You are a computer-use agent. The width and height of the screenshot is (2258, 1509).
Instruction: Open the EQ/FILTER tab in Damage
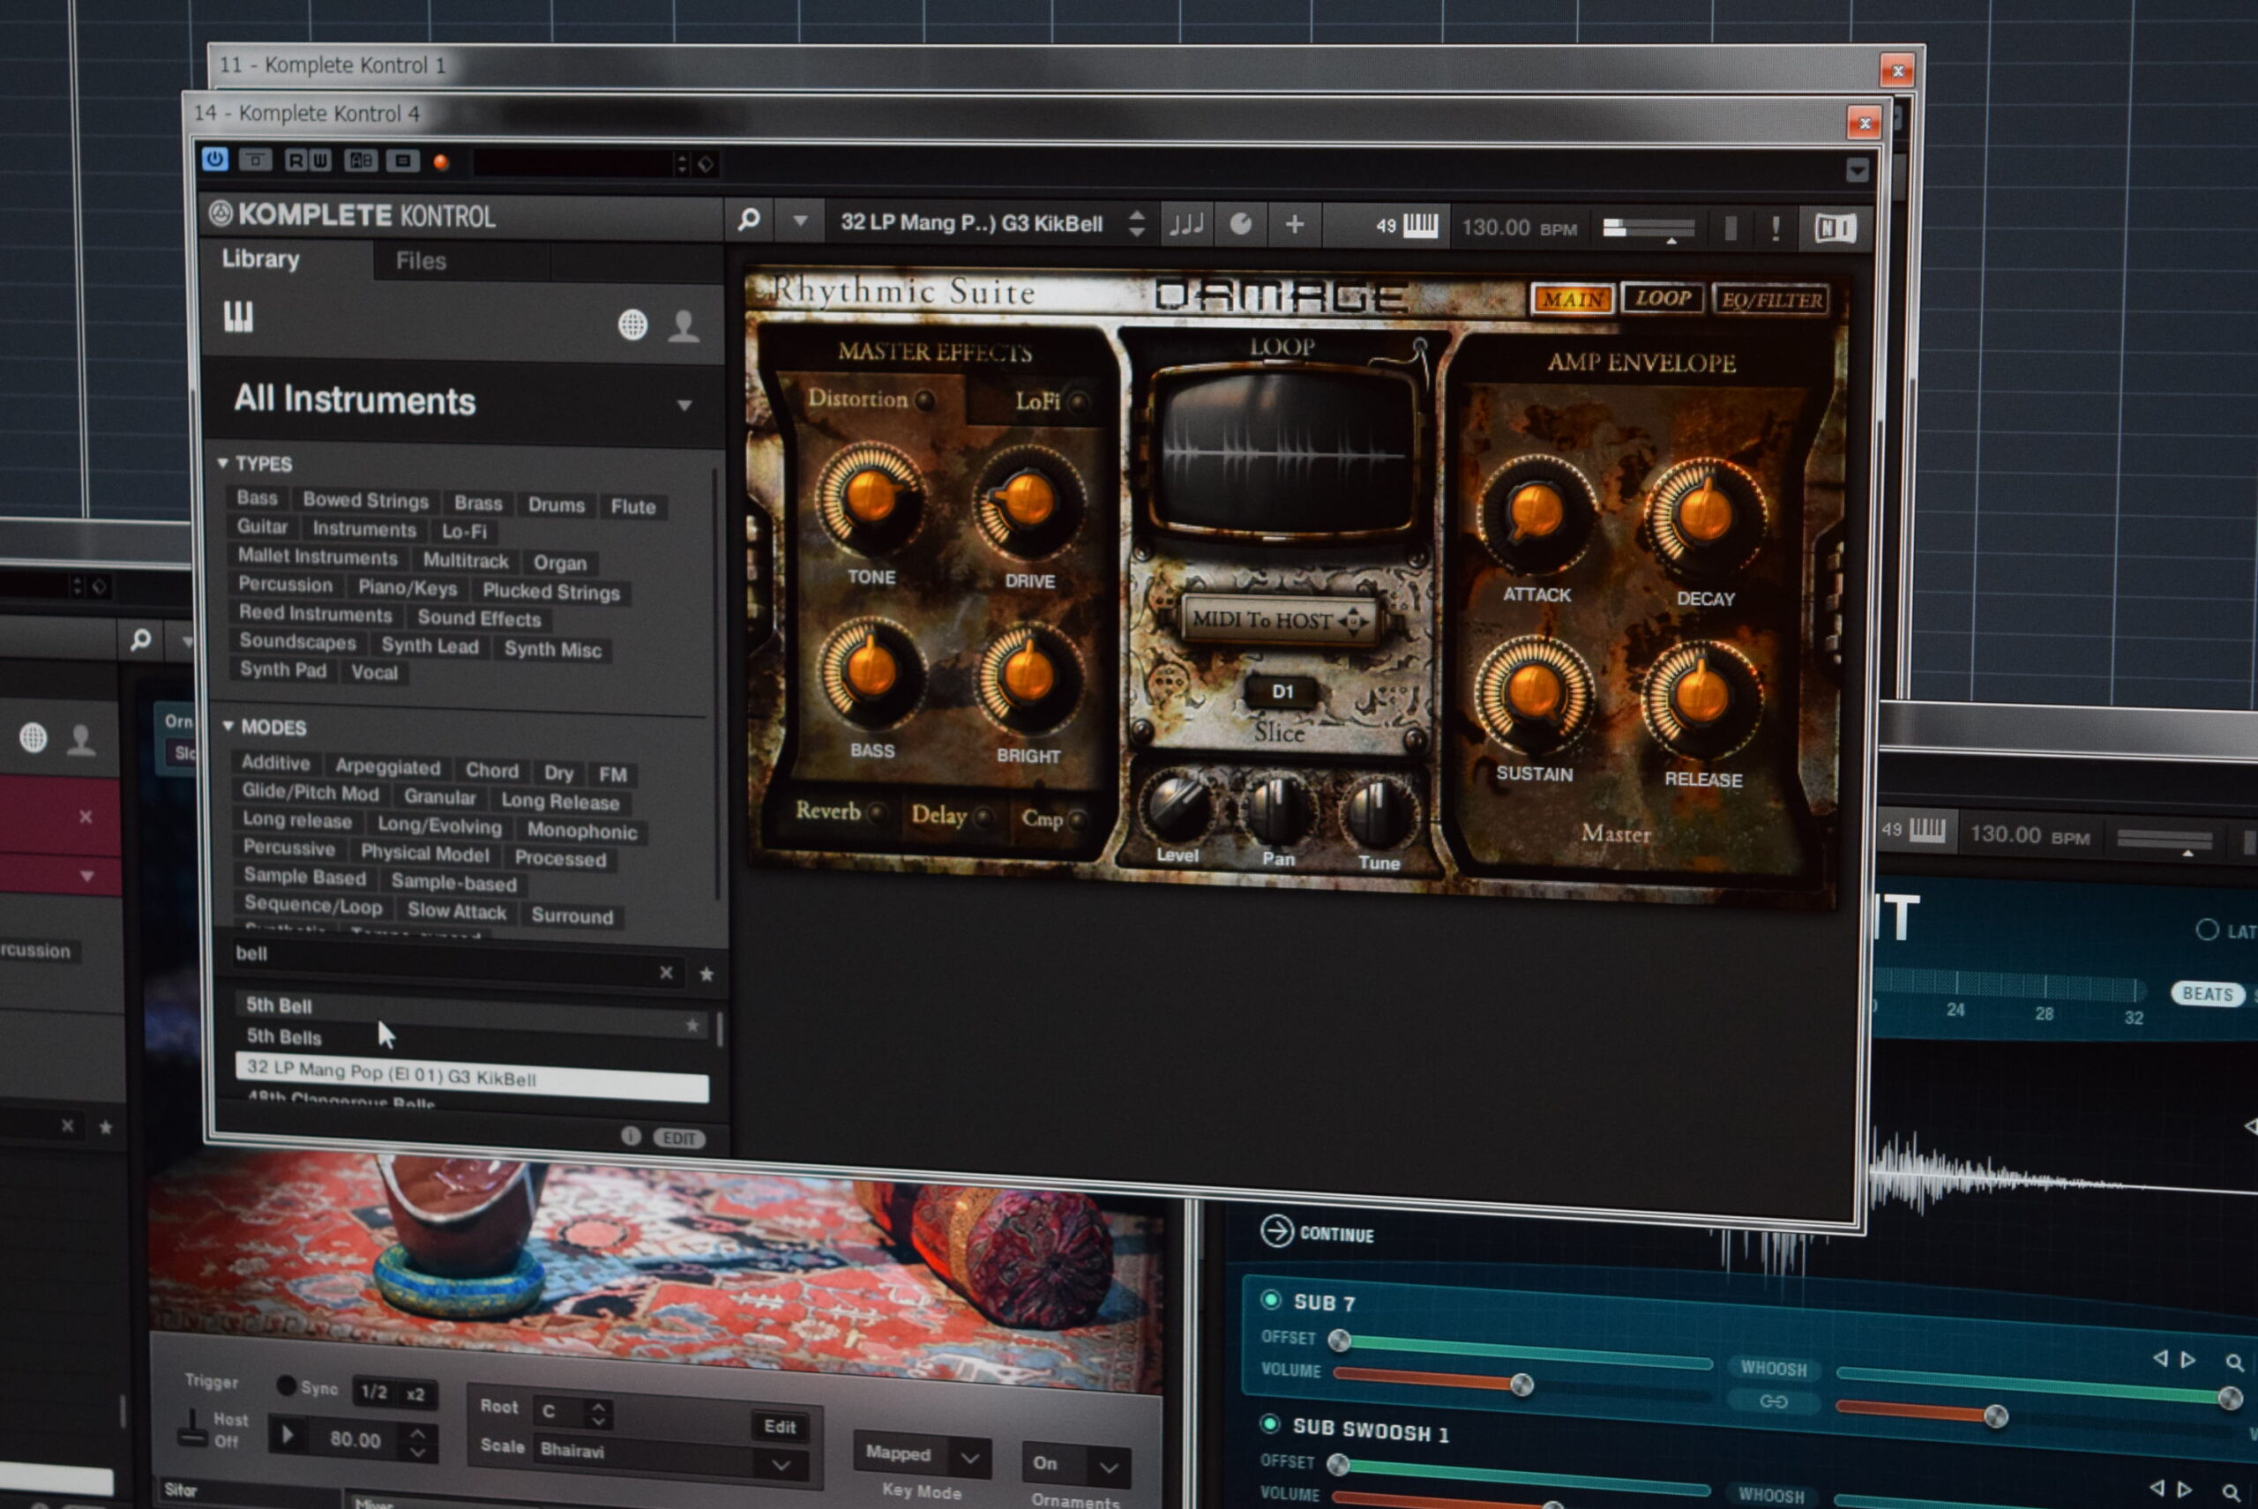tap(1771, 300)
